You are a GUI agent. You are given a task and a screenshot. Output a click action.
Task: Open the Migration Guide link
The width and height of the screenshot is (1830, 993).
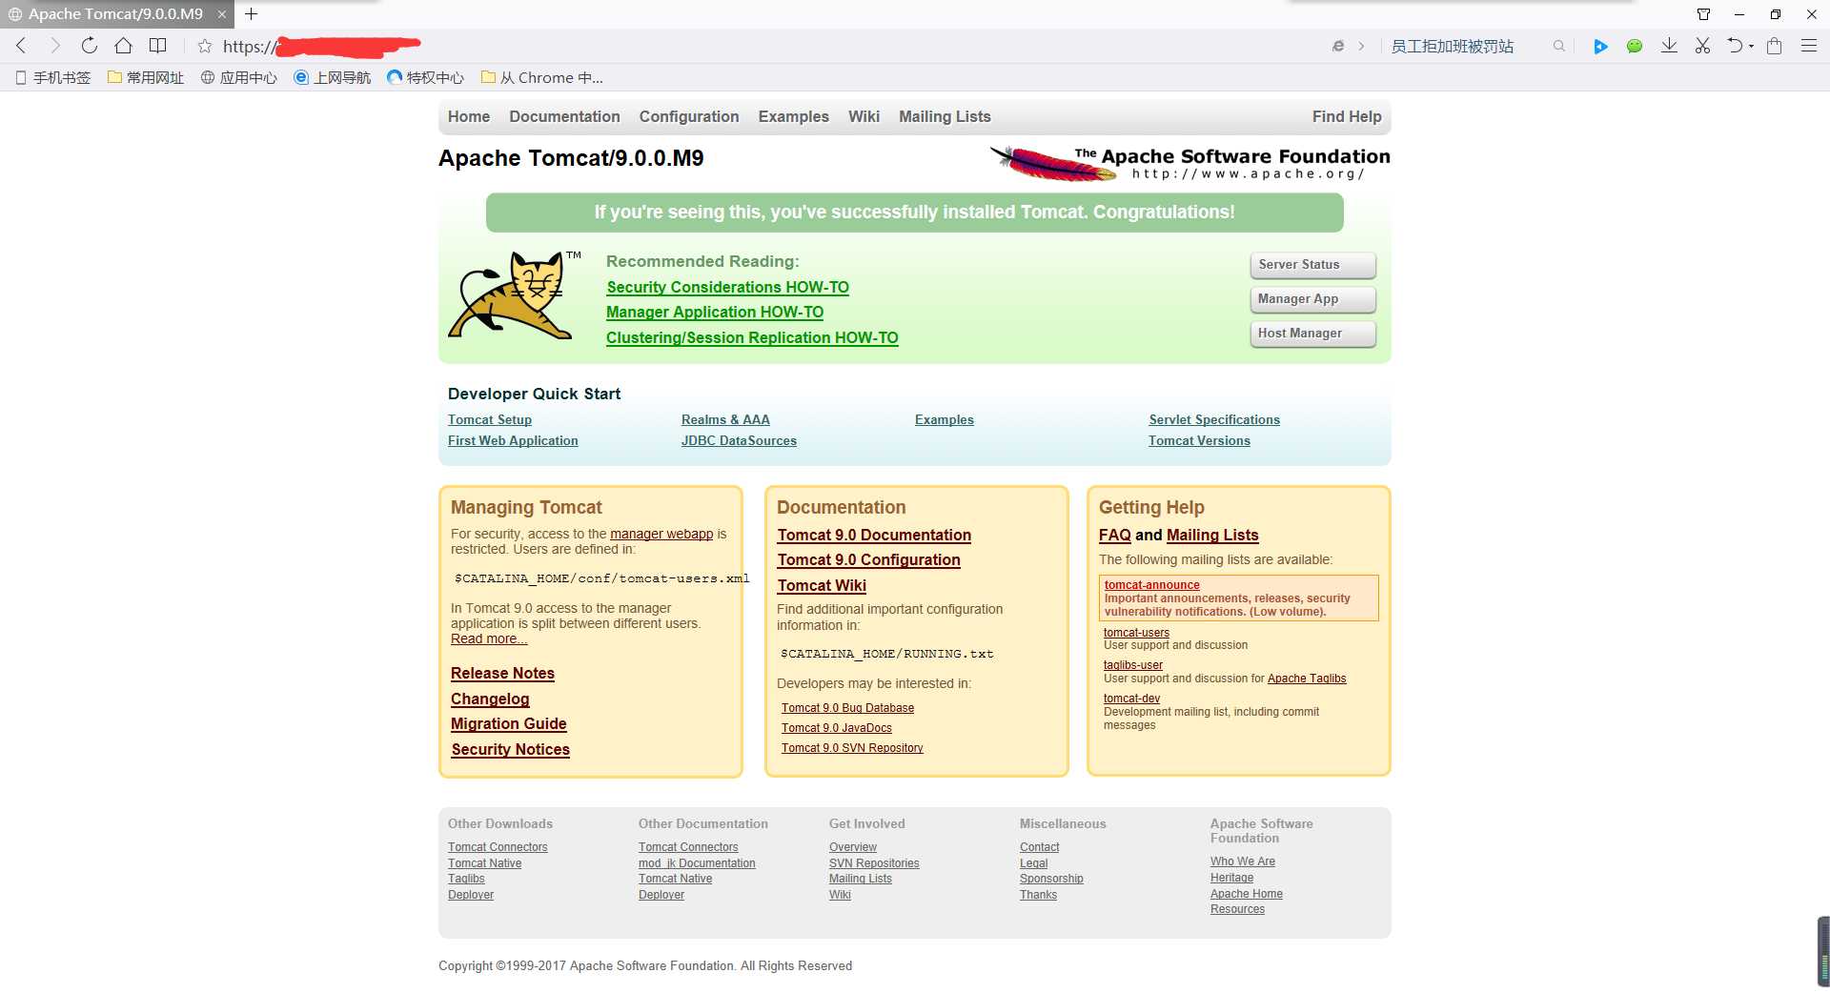[x=509, y=723]
